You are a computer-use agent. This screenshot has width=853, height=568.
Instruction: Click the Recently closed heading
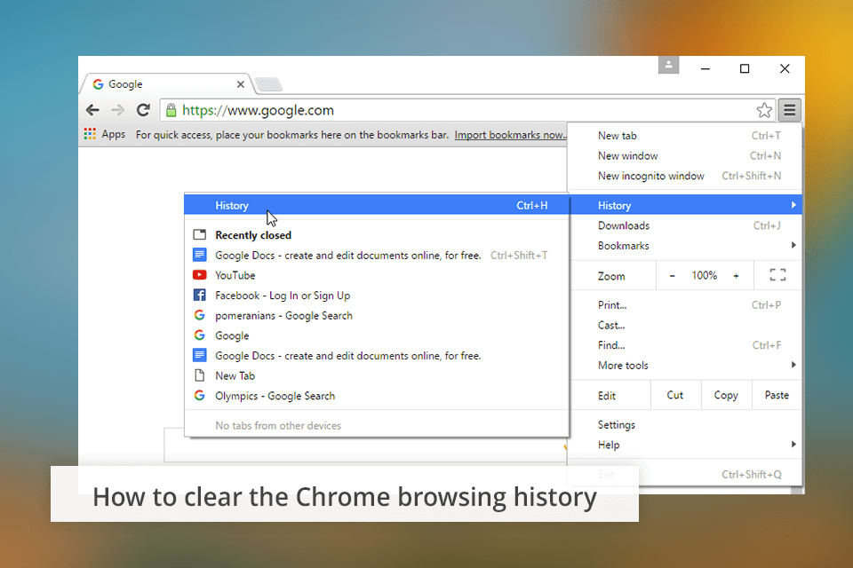tap(253, 235)
